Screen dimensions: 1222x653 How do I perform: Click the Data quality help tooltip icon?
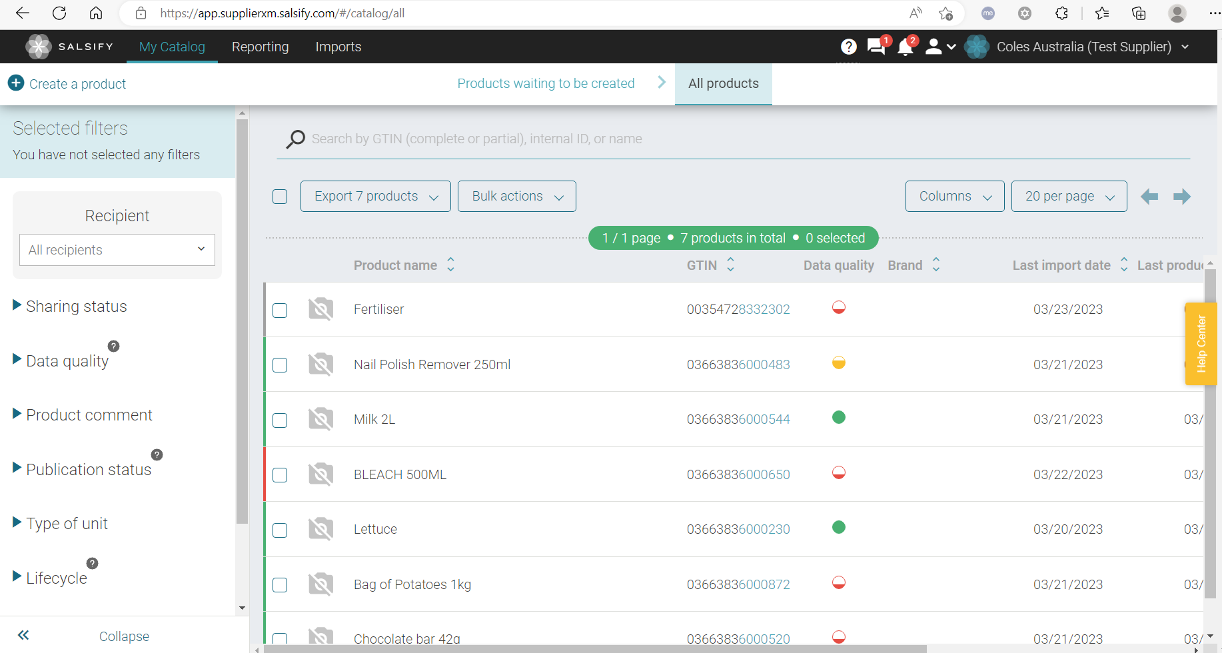coord(114,346)
